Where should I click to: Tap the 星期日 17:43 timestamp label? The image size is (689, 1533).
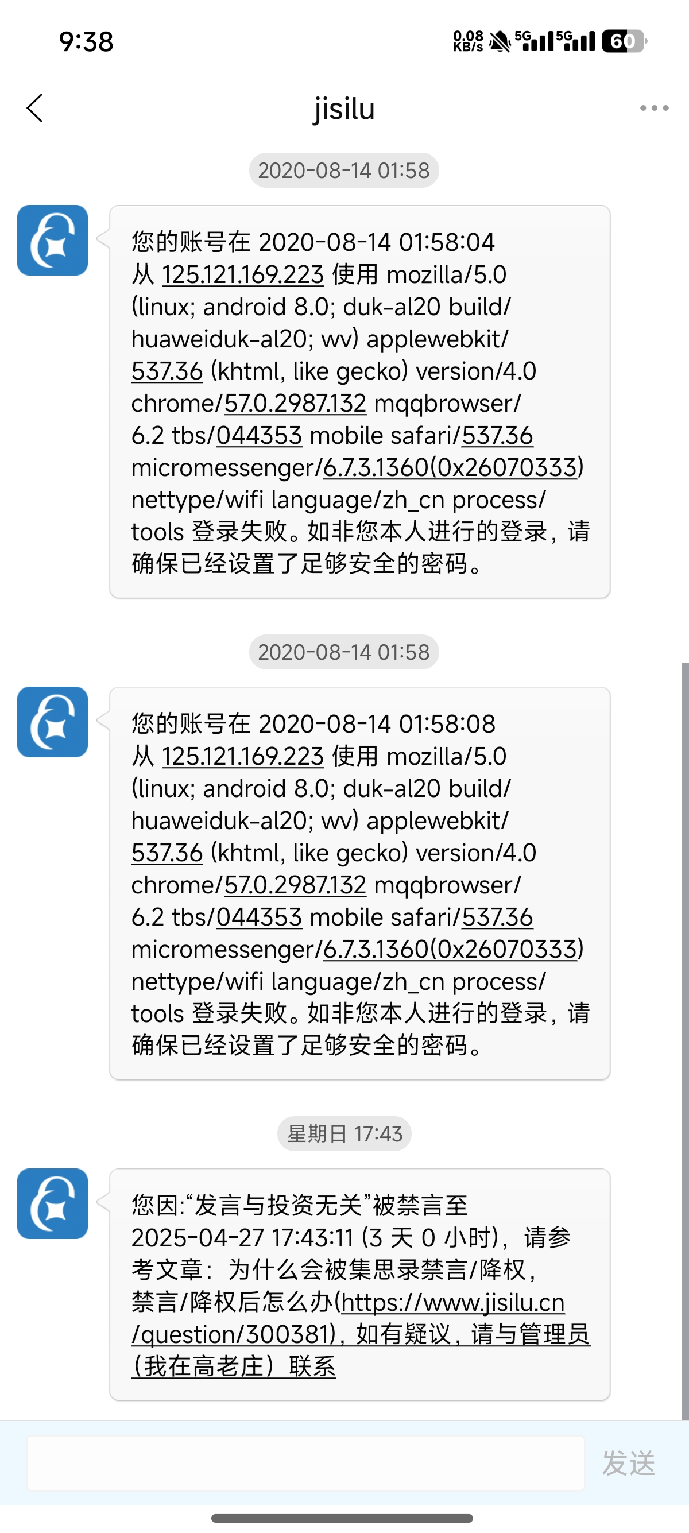pos(344,1134)
